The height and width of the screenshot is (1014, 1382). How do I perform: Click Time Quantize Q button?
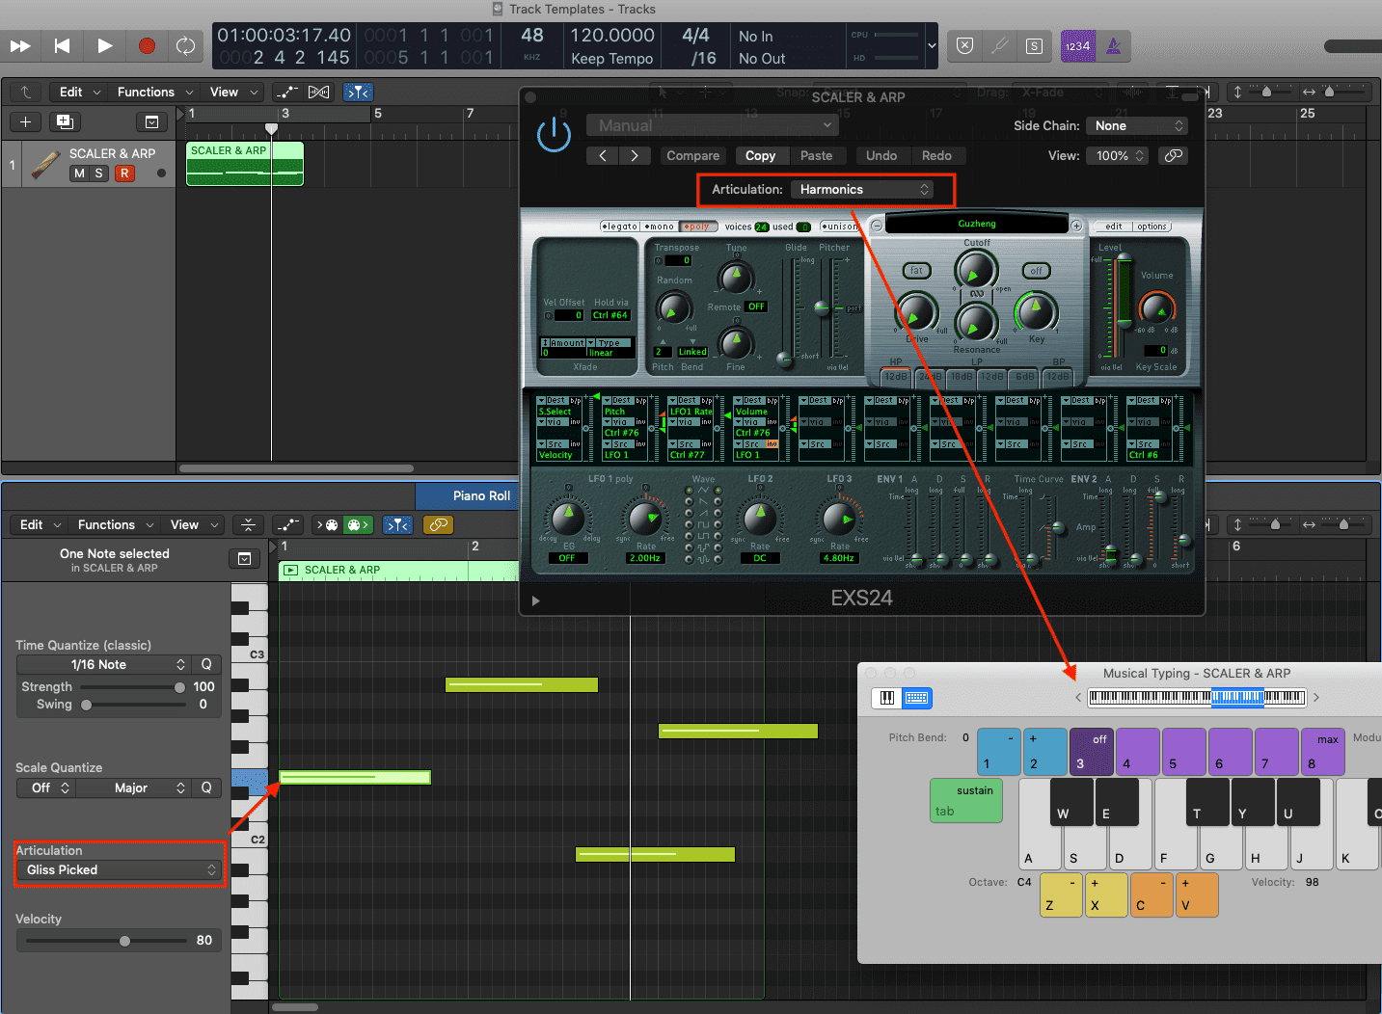(206, 664)
